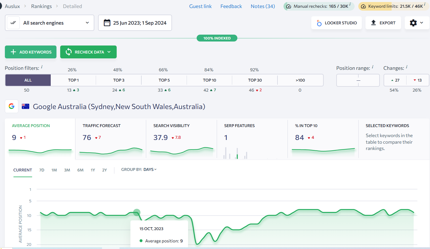Open the Feedback link
This screenshot has width=430, height=249.
pyautogui.click(x=231, y=6)
